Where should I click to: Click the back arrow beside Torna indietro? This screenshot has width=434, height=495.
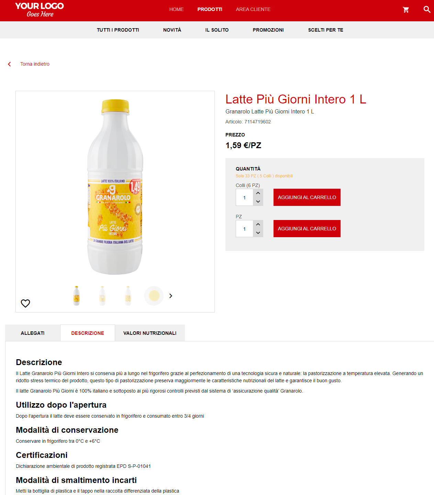(9, 64)
